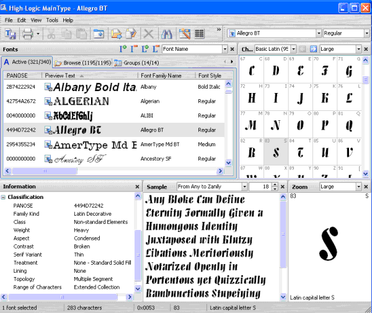The width and height of the screenshot is (372, 313).
Task: Click the Delete X toolbar icon
Action: tap(149, 34)
